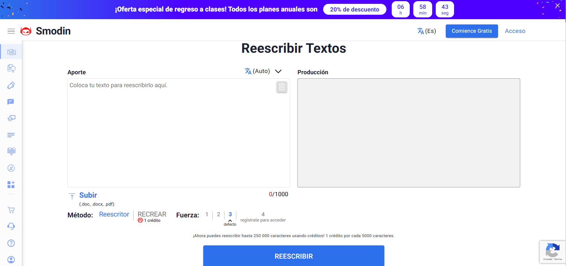Screen dimensions: 566x266
Task: Choose Fuerza strength level 4
Action: pos(263,214)
